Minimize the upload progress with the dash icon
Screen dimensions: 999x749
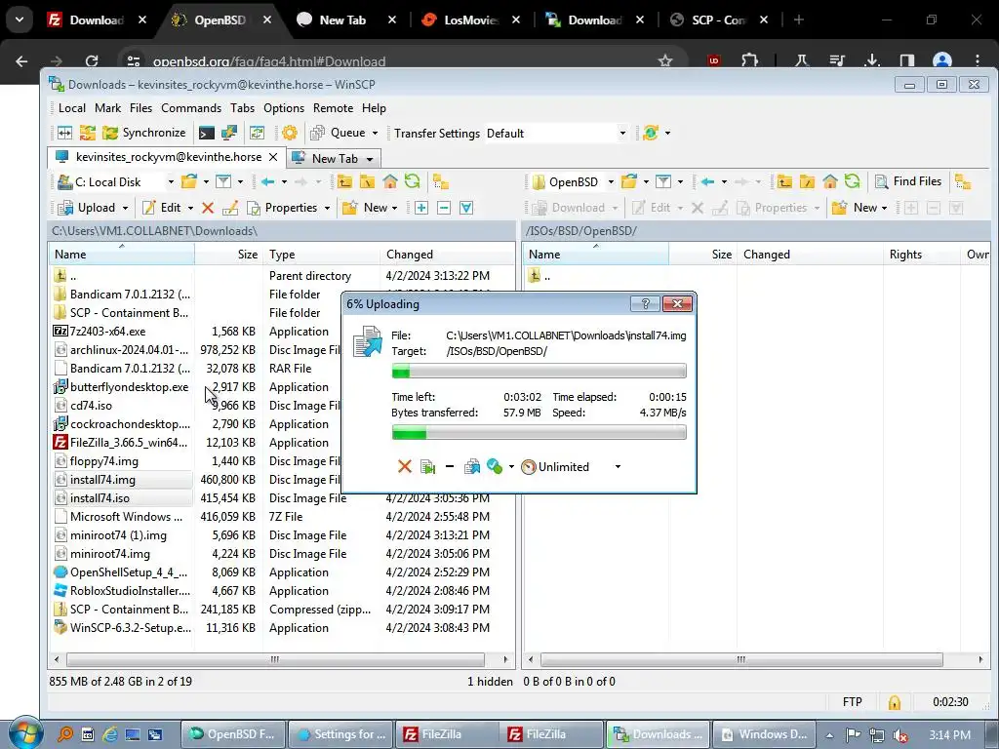coord(449,467)
